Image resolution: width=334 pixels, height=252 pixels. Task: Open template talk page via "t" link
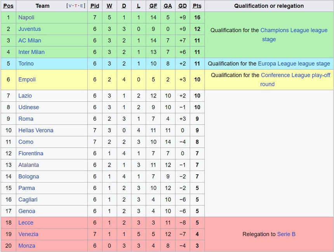[76, 6]
